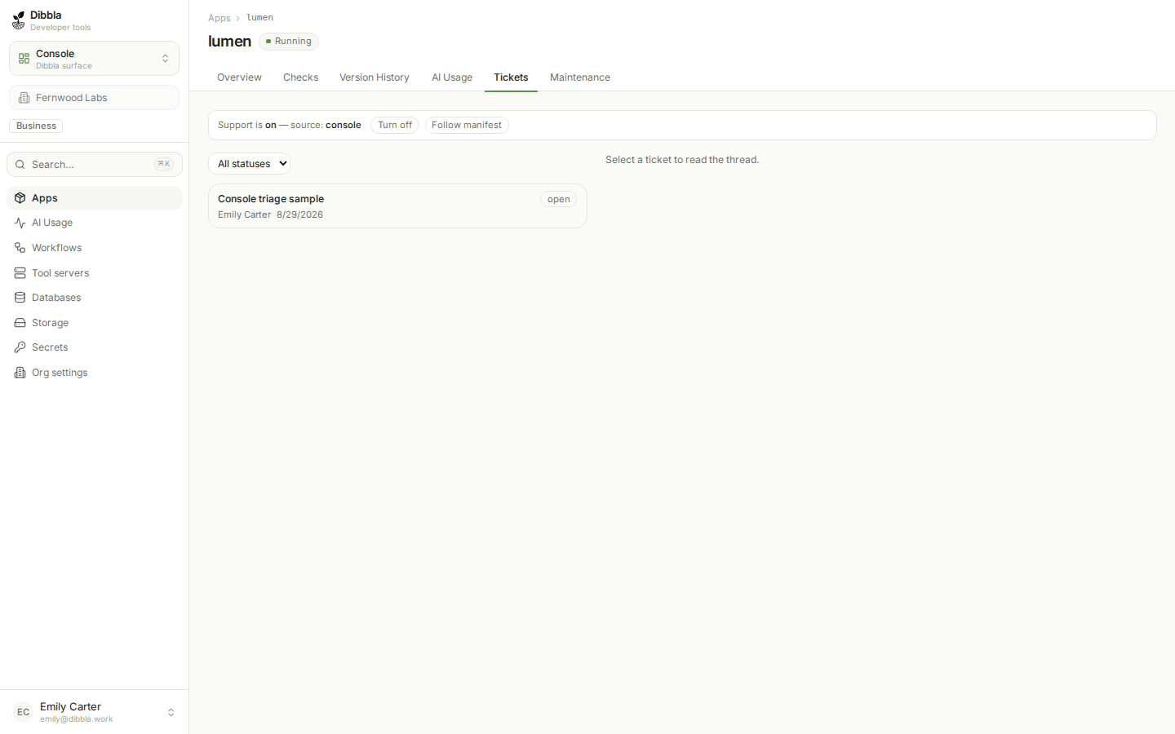1175x734 pixels.
Task: Expand the Emily Carter account menu chevron
Action: (x=171, y=713)
